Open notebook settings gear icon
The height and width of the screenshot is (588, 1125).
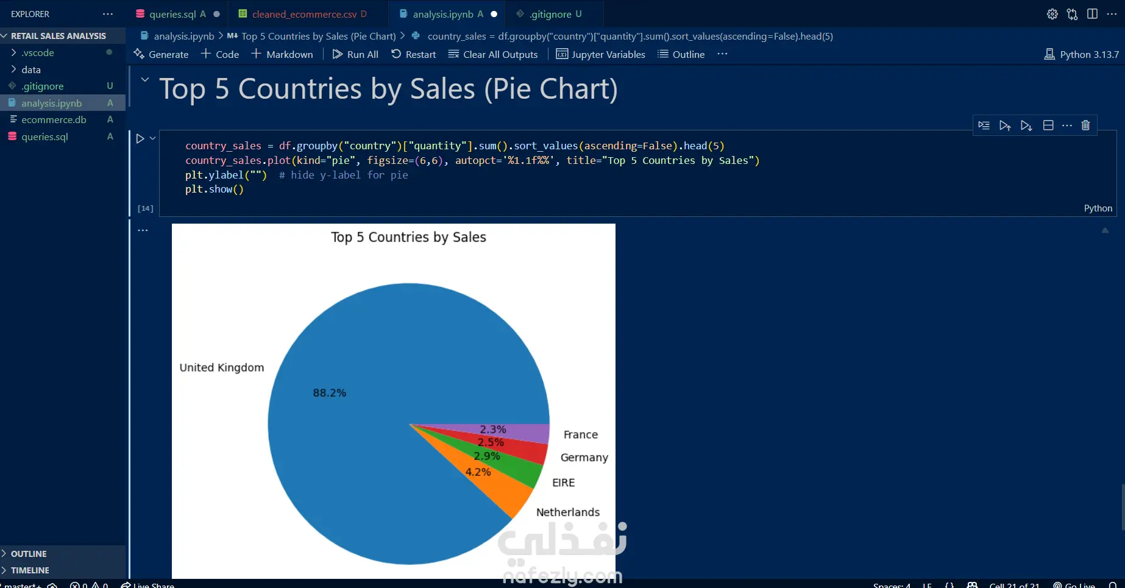(1052, 14)
